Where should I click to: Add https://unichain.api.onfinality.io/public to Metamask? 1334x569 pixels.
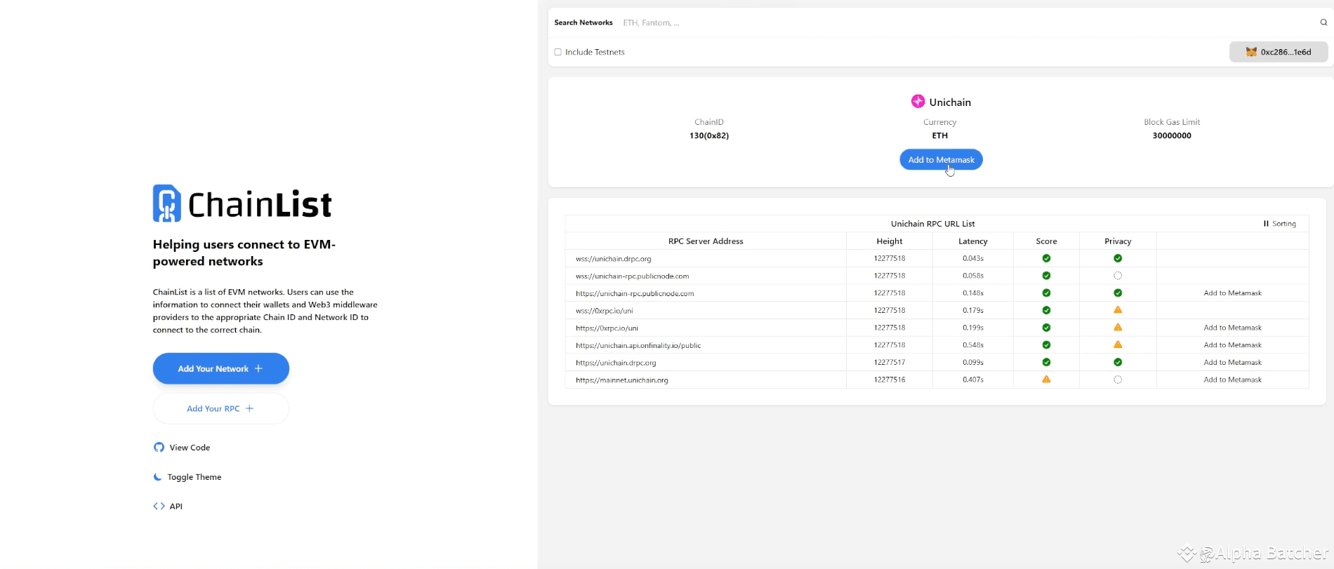tap(1232, 345)
